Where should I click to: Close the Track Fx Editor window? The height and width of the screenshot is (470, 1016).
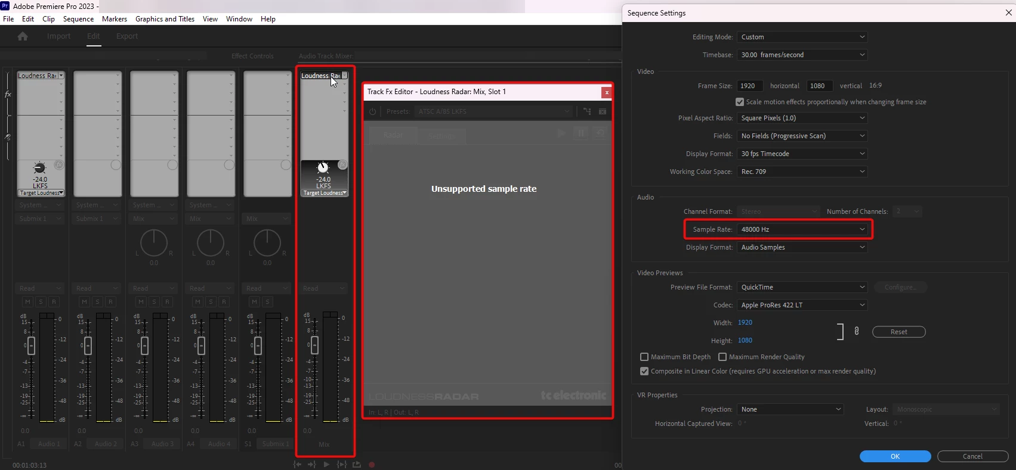(607, 92)
